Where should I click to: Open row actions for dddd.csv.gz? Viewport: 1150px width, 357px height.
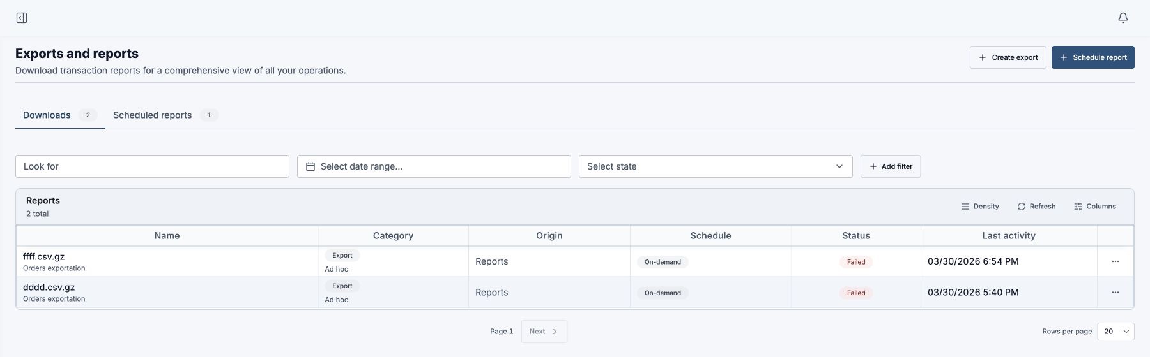[1115, 293]
